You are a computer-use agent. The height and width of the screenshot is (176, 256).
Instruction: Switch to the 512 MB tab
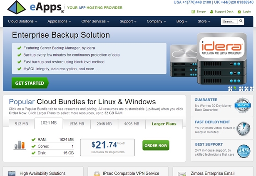point(21,124)
